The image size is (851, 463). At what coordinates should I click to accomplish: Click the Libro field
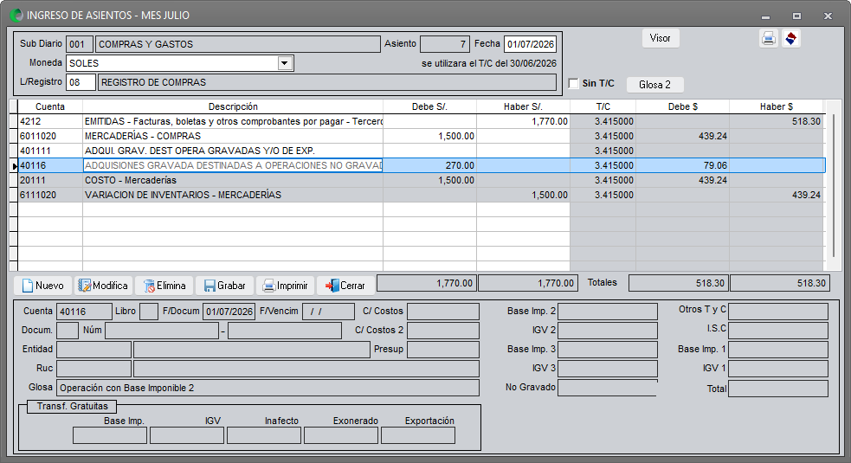tap(149, 312)
